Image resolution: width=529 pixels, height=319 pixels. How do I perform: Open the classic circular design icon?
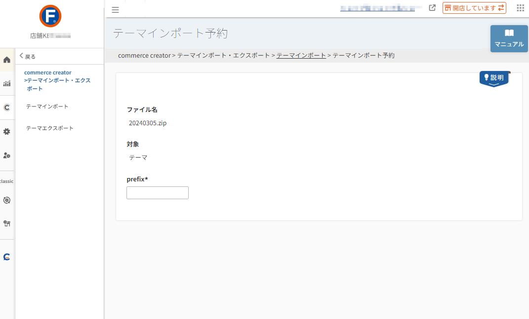point(7,200)
